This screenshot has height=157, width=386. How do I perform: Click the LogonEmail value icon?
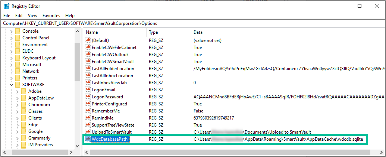click(x=88, y=90)
